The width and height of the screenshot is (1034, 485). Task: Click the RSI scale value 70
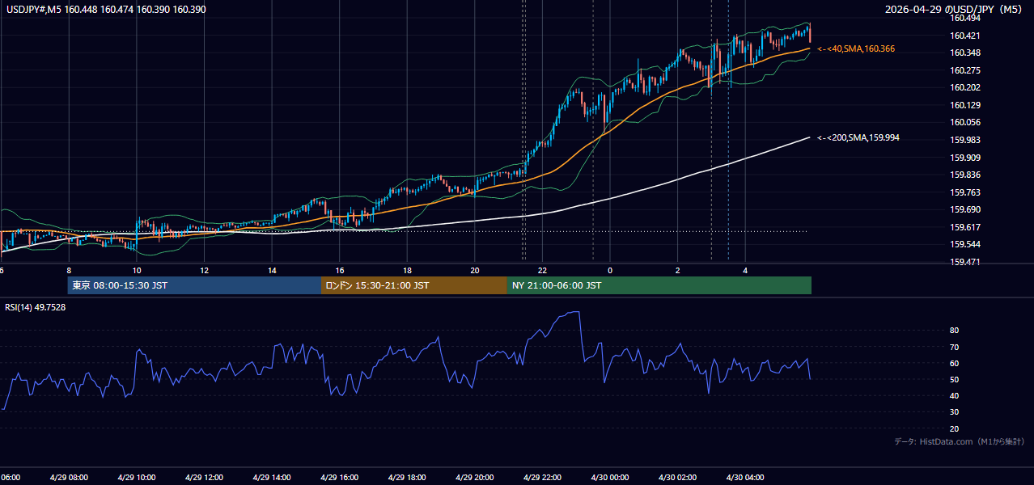[x=954, y=347]
